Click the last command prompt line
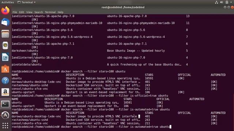234x131 pixels. [91, 127]
